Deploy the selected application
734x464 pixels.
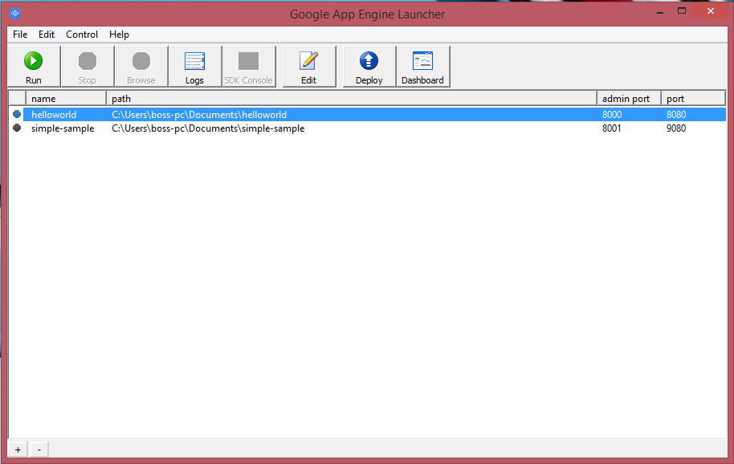[369, 67]
